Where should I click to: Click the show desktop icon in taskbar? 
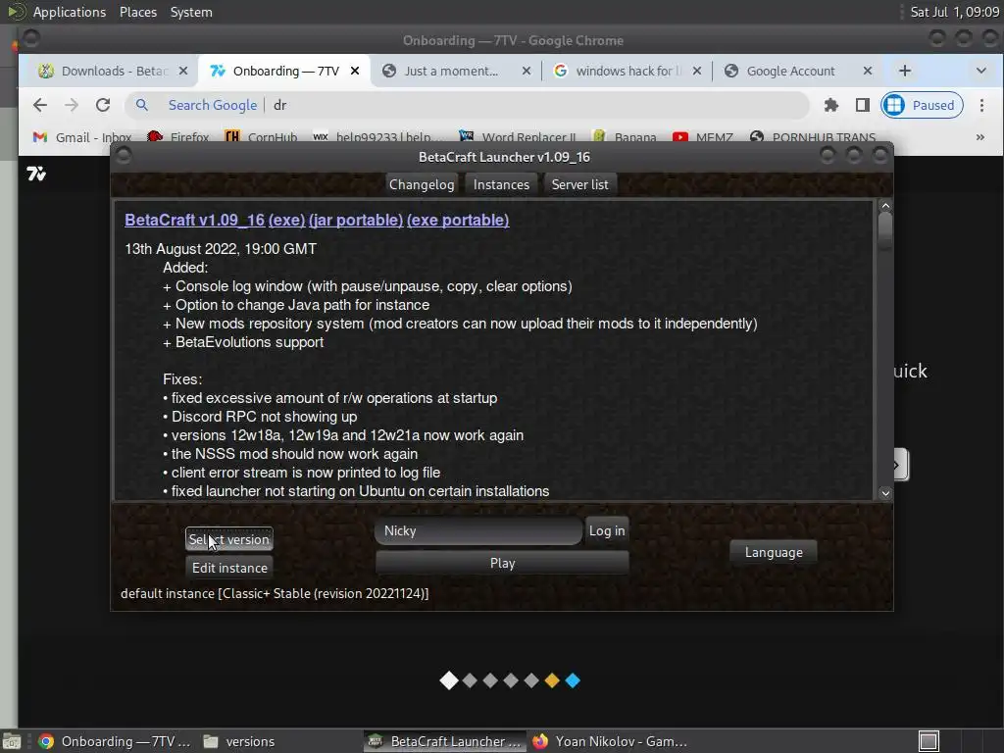(x=11, y=741)
